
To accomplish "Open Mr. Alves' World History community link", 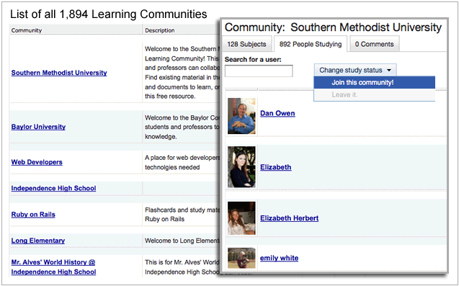I will 53,267.
